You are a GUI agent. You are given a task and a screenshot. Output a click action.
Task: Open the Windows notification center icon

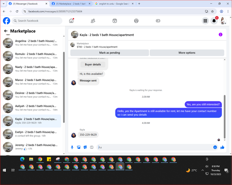[x=226, y=170]
